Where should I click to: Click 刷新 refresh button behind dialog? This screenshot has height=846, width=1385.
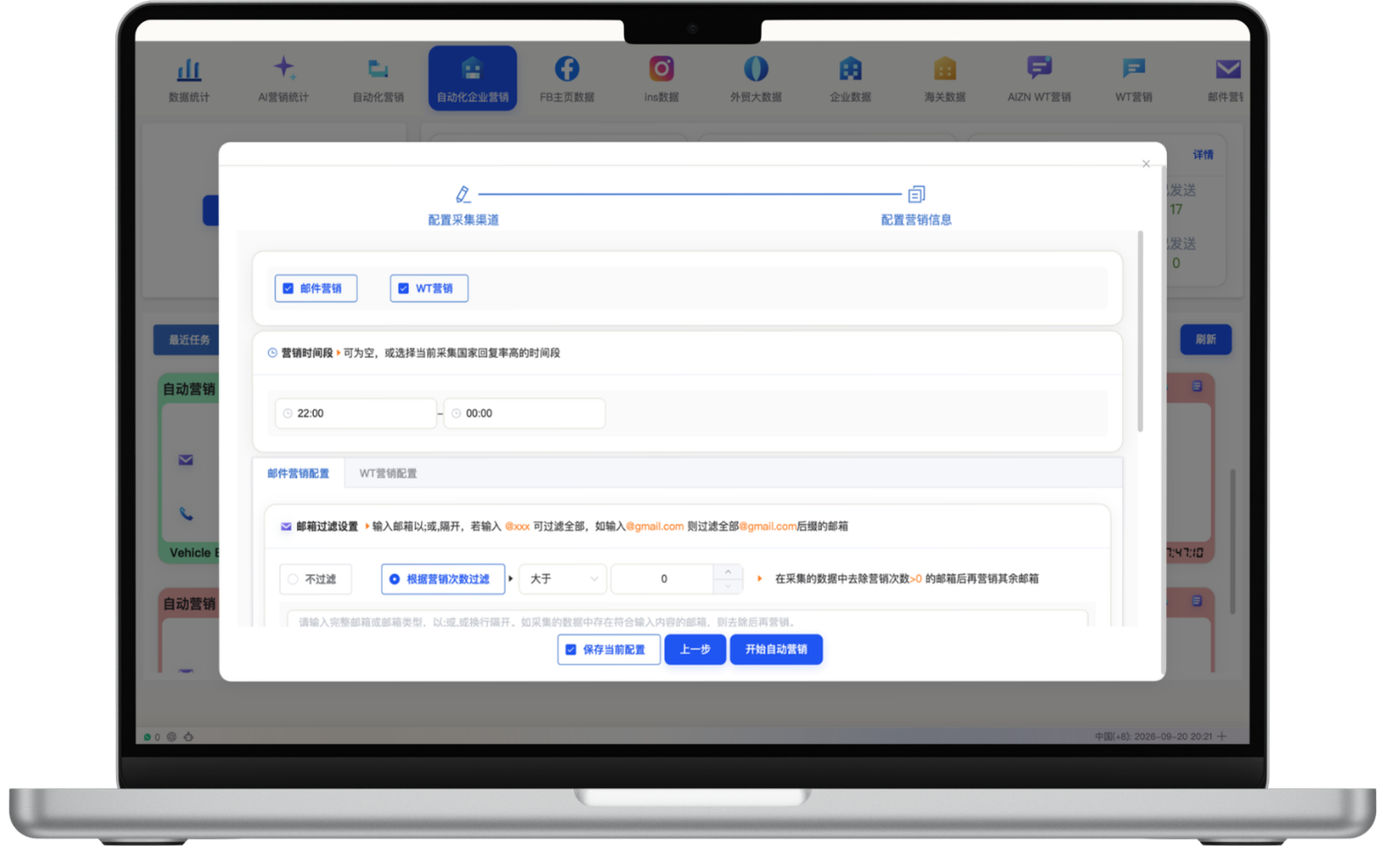[1206, 339]
